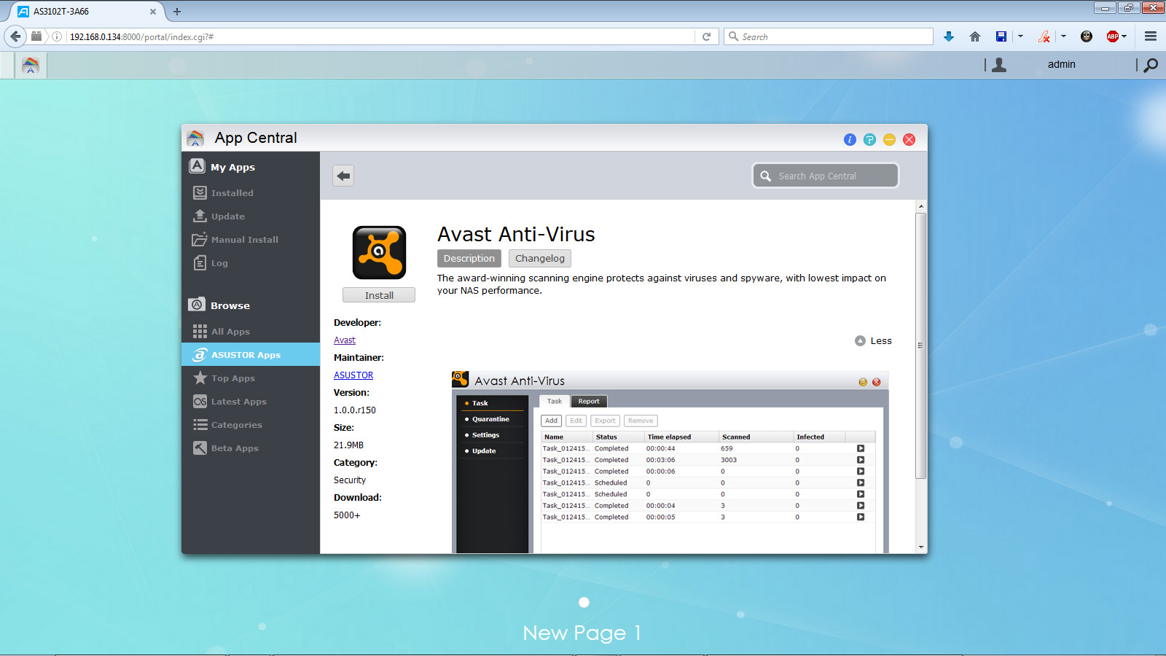Open the ASUSTOR maintainer link

[x=353, y=375]
